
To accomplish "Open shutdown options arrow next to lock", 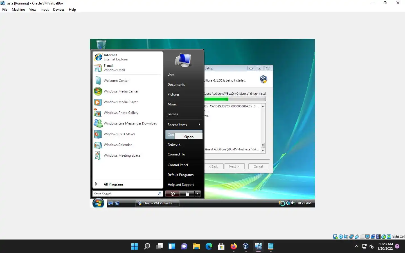I will coord(198,194).
